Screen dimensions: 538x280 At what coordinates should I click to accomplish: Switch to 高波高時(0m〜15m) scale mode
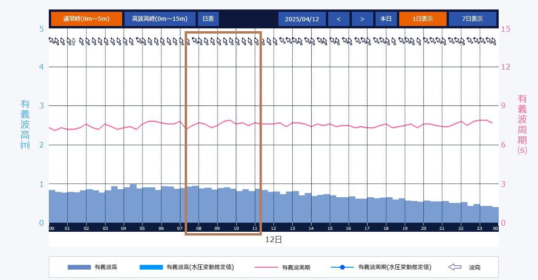click(x=160, y=19)
